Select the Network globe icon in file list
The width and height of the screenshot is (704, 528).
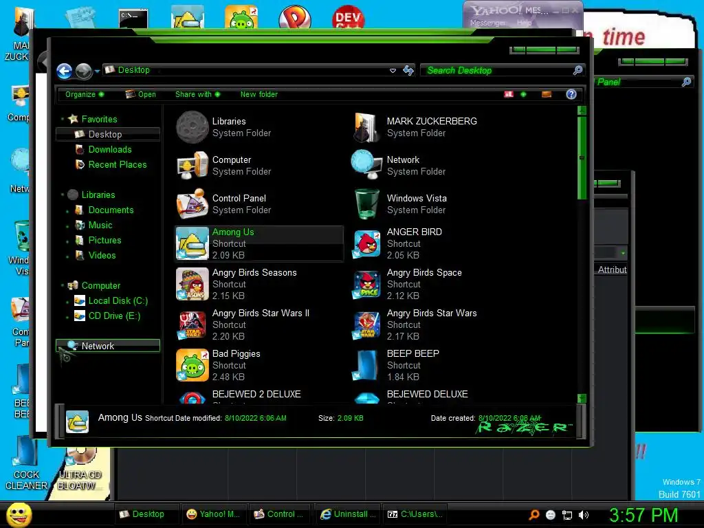pyautogui.click(x=366, y=165)
